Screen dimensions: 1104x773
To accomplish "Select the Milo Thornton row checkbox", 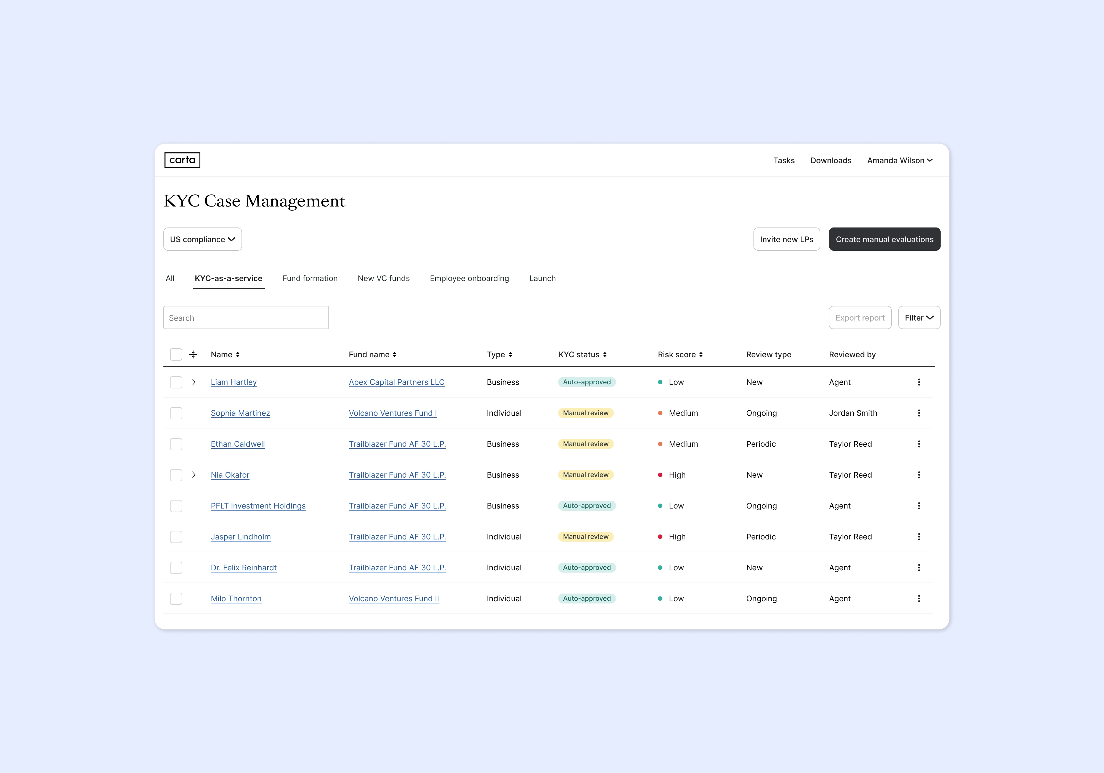I will 176,599.
